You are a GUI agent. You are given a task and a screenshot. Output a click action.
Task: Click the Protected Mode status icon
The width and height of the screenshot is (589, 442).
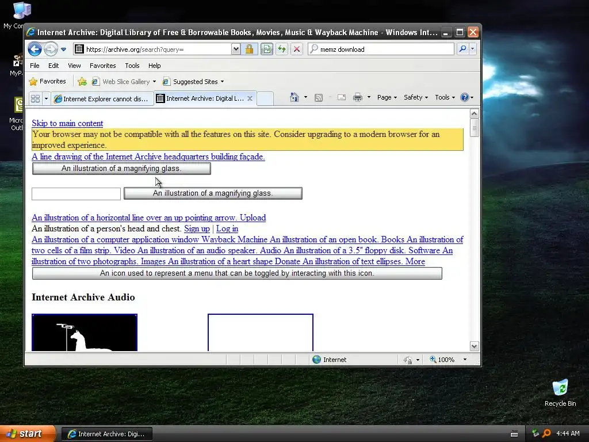point(408,360)
